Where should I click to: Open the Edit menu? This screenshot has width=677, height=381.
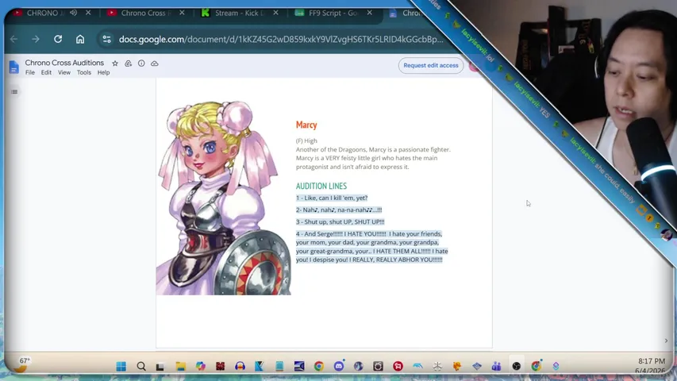46,72
